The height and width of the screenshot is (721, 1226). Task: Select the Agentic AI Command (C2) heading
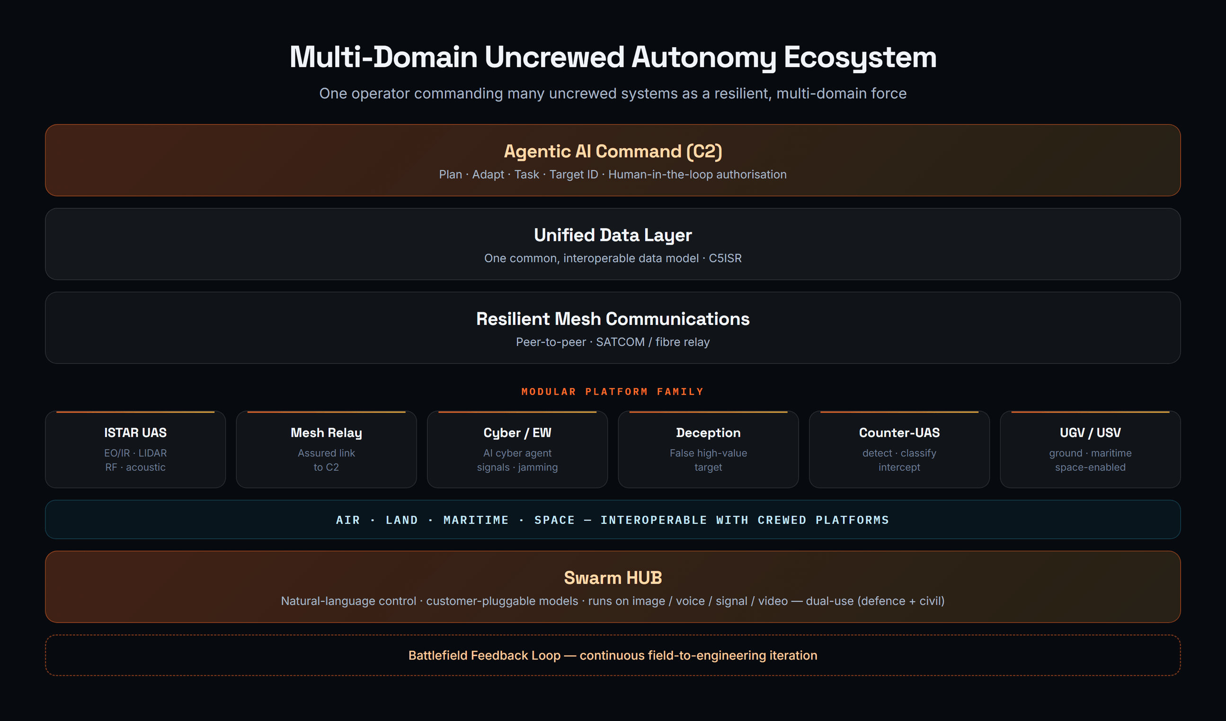(x=613, y=151)
